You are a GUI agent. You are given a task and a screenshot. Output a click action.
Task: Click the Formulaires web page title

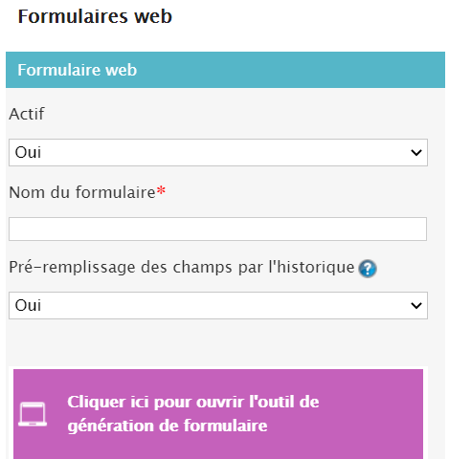click(95, 16)
